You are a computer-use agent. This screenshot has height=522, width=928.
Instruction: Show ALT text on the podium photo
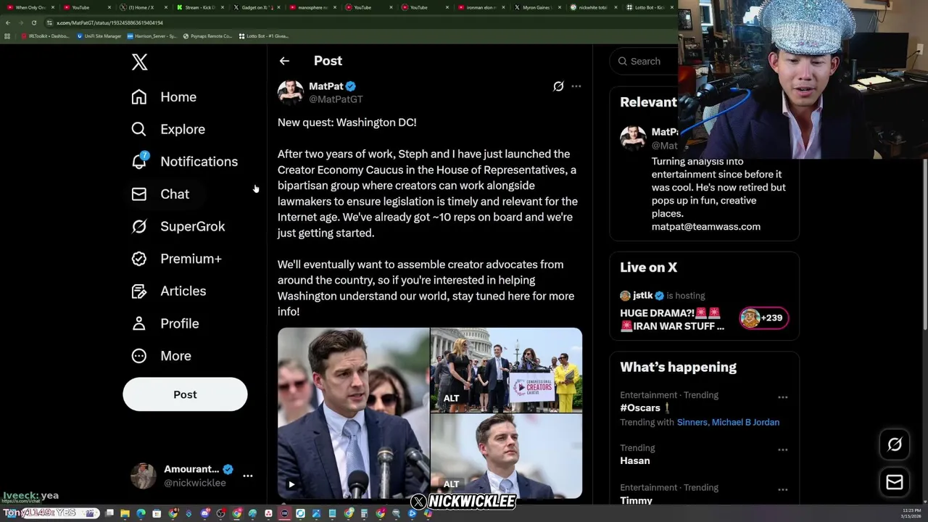click(x=451, y=398)
